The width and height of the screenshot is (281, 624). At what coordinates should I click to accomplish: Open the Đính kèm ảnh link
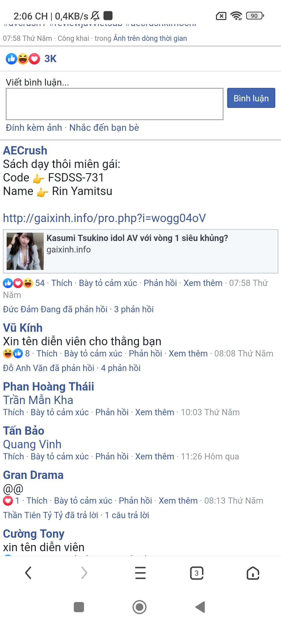click(34, 128)
